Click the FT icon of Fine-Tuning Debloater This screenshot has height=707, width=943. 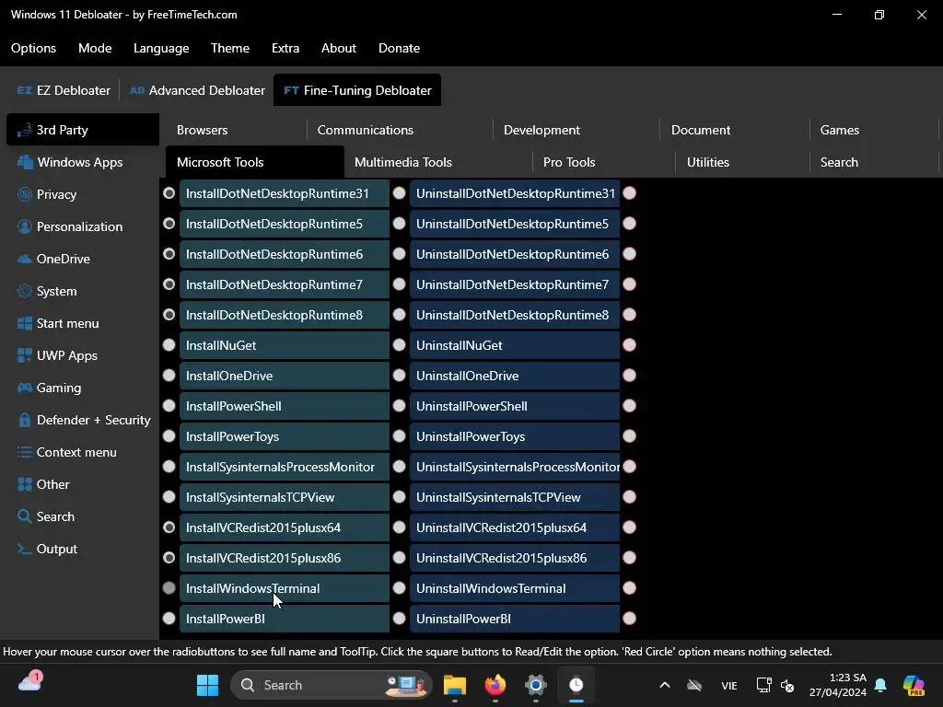[x=292, y=90]
